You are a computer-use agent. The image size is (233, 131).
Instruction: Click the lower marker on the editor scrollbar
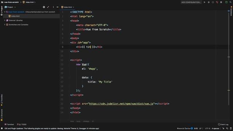coord(229,90)
